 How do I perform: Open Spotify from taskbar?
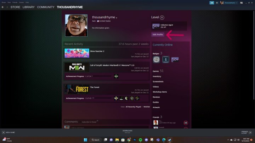(x=141, y=140)
